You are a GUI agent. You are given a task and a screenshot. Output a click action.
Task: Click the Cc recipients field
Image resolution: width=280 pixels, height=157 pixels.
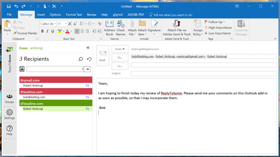204,65
